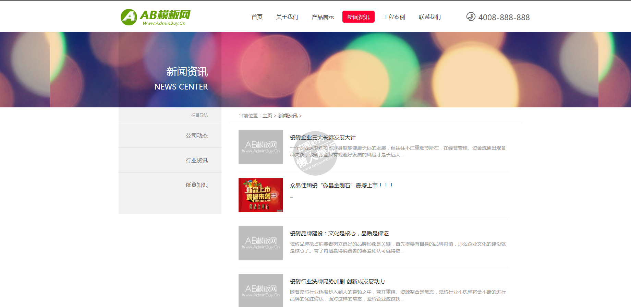This screenshot has height=307, width=631.
Task: Open 产品展示 navigation item
Action: click(323, 17)
